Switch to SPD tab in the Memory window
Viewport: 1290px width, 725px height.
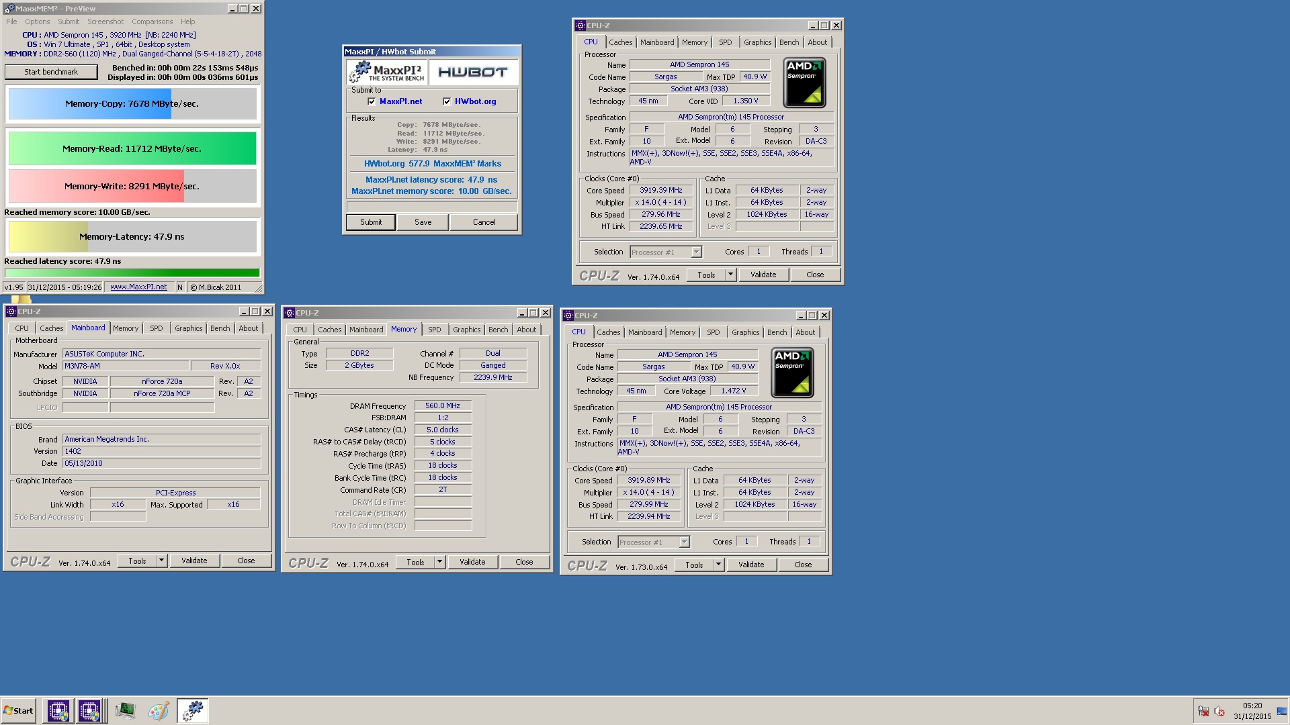(x=435, y=330)
